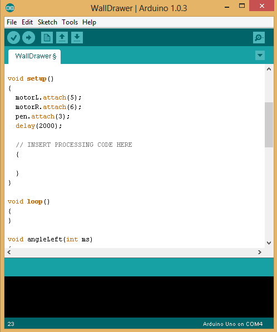Open the Help menu
This screenshot has width=277, height=332.
(89, 22)
